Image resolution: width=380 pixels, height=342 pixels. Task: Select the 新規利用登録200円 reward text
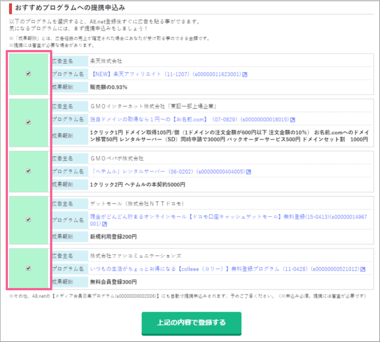click(113, 237)
